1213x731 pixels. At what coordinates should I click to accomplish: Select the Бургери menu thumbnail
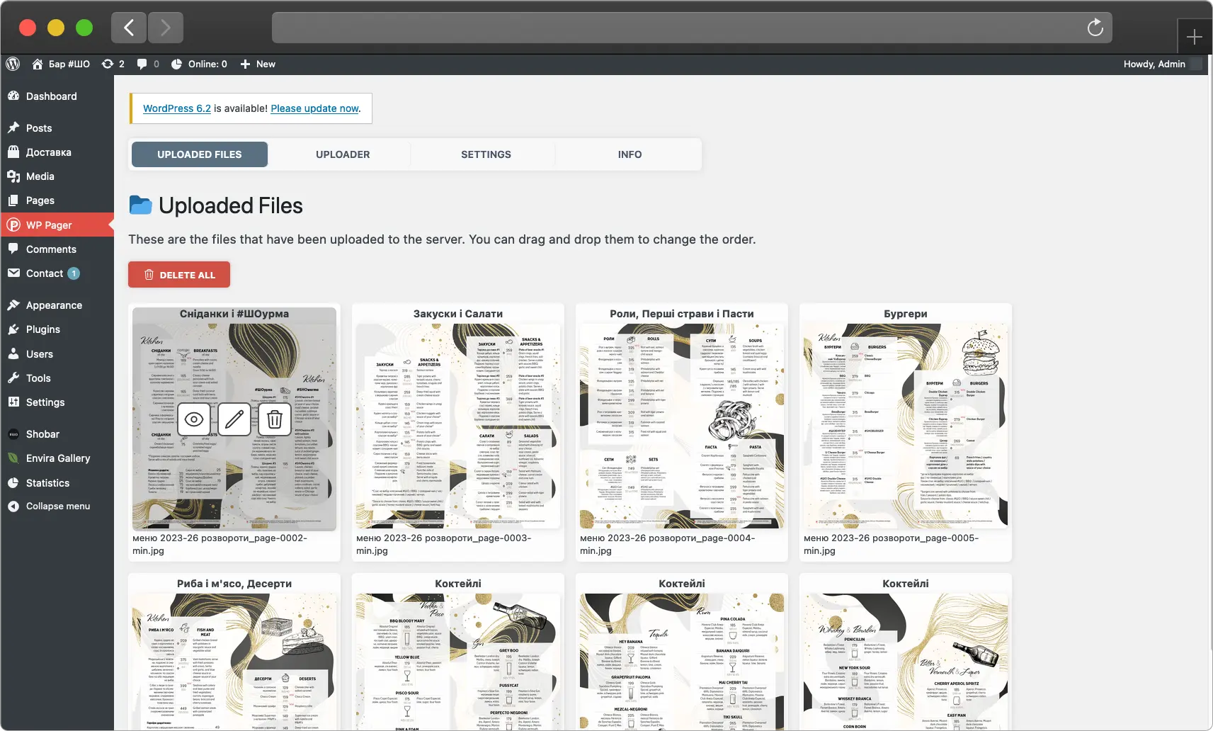906,426
